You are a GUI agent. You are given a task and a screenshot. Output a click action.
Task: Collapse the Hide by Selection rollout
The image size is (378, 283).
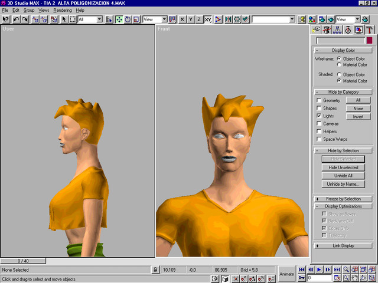pyautogui.click(x=343, y=150)
